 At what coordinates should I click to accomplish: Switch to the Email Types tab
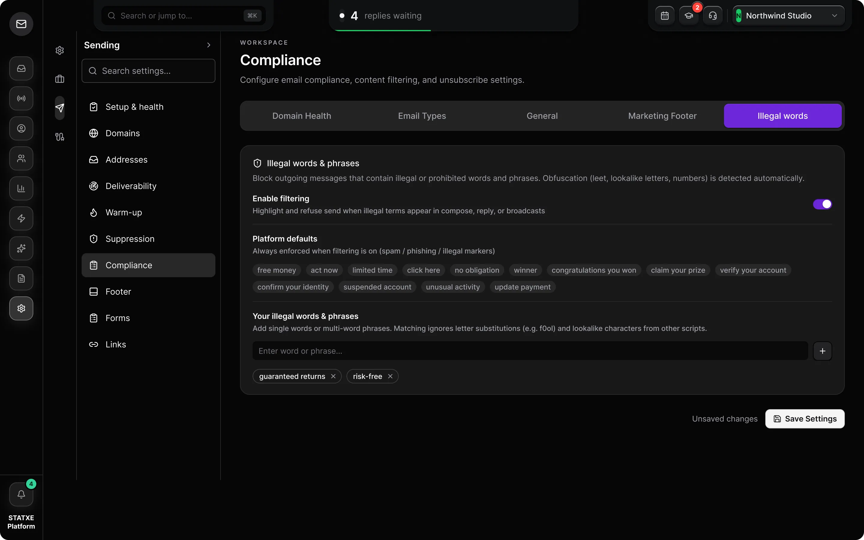pyautogui.click(x=422, y=116)
